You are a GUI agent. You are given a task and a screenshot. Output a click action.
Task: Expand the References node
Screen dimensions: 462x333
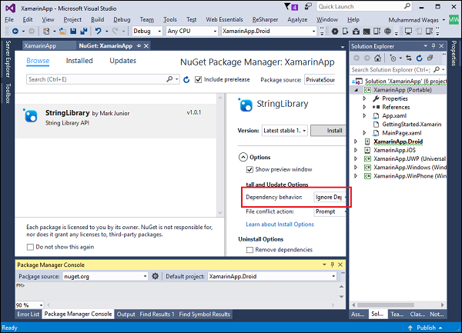(x=364, y=107)
